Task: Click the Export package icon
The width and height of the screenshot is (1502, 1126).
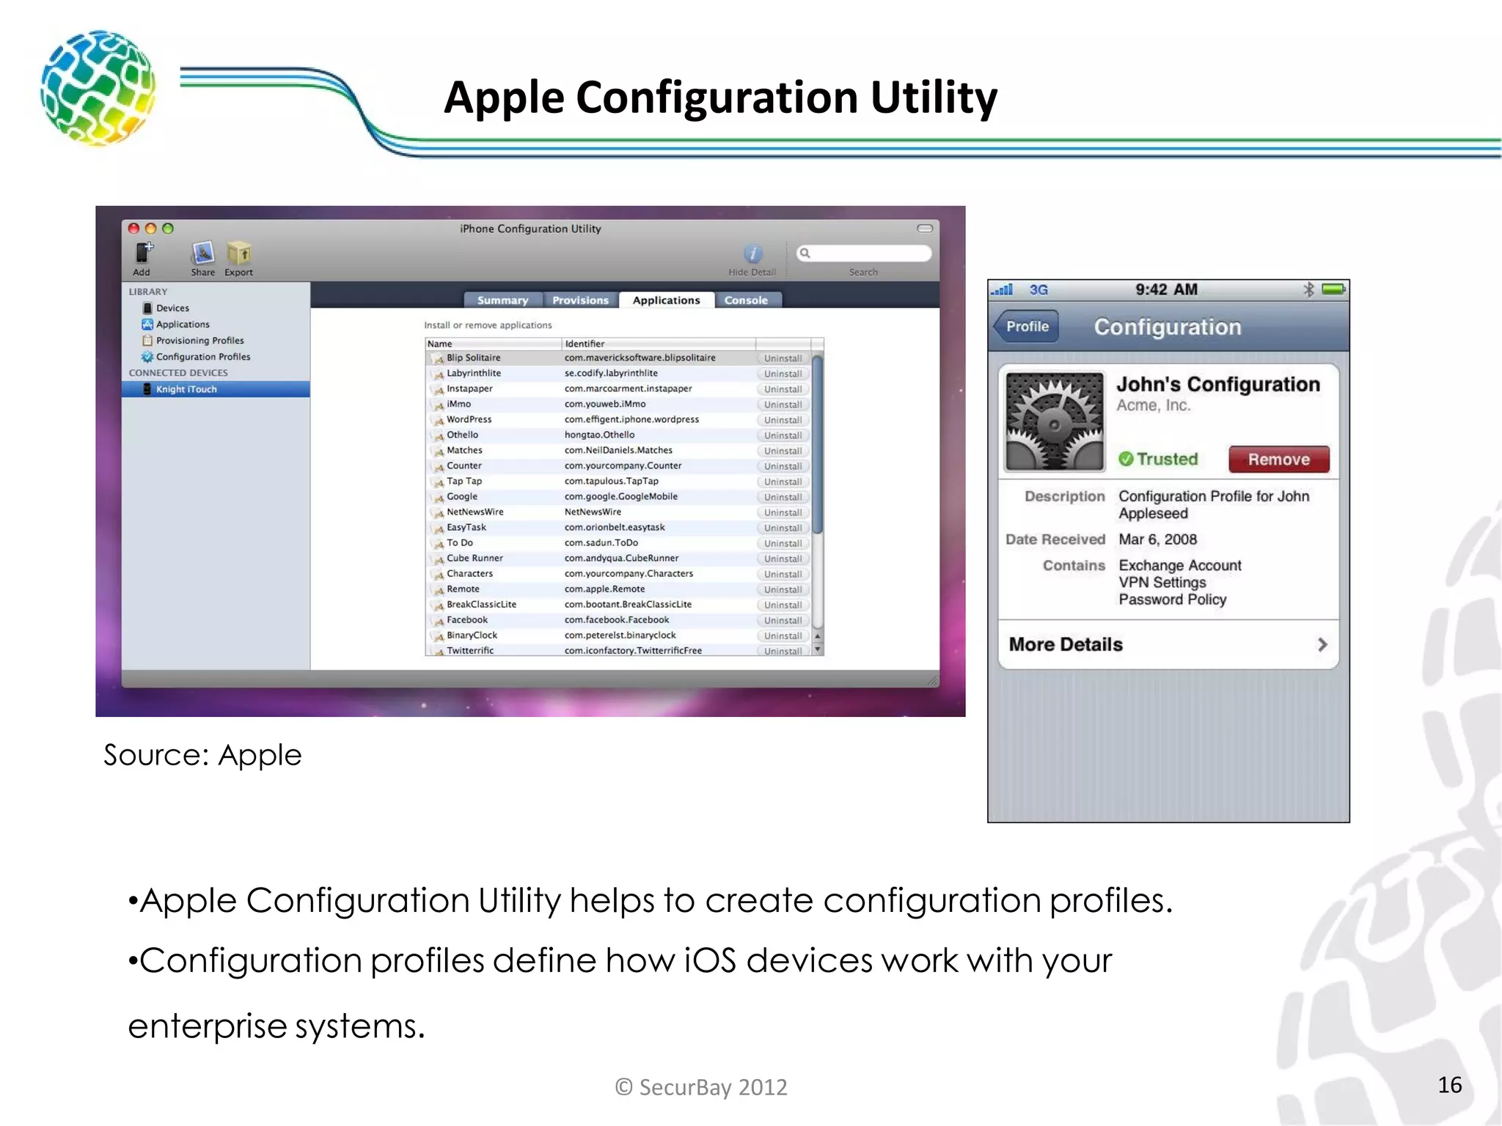Action: 239,253
